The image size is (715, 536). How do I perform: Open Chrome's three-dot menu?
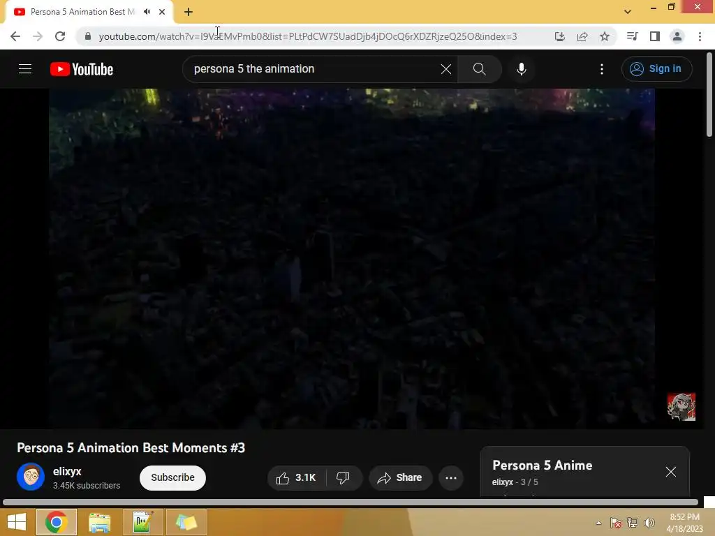tap(700, 36)
